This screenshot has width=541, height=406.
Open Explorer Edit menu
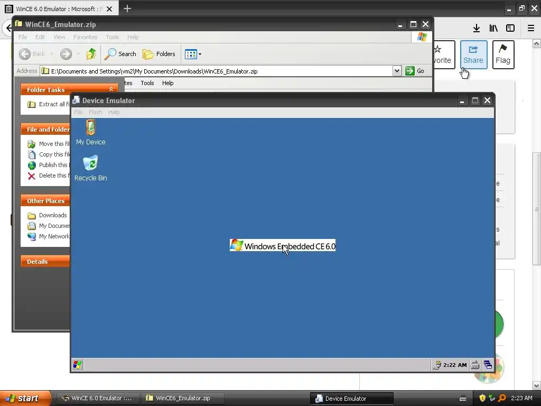[x=40, y=37]
